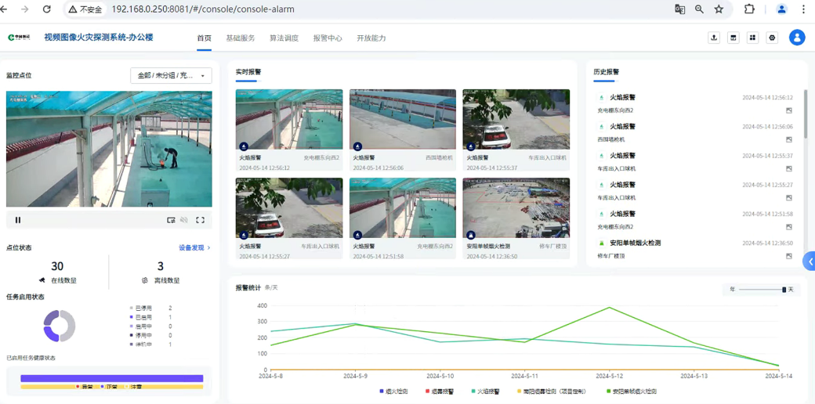815x404 pixels.
Task: Switch to the 算法调度 tab
Action: coord(284,38)
